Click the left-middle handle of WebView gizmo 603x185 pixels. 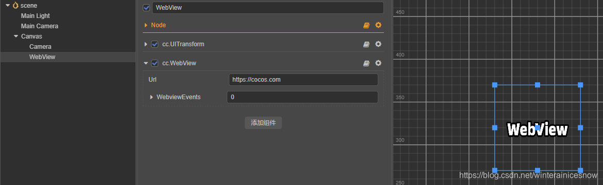(x=495, y=127)
